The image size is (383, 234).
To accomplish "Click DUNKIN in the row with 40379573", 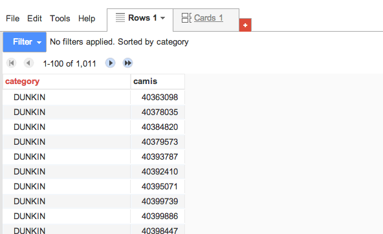I will tap(30, 142).
